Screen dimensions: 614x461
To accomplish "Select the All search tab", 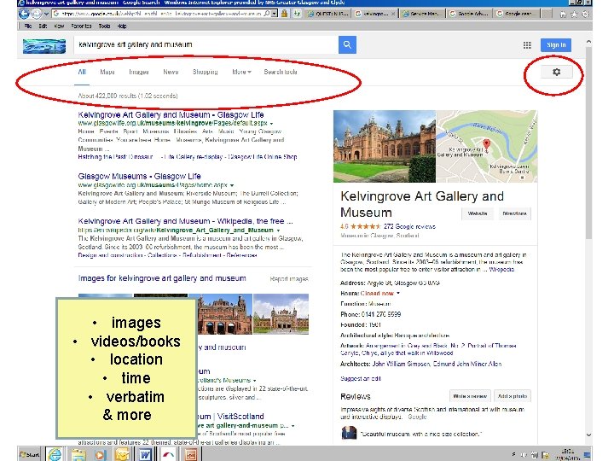I will coord(82,72).
